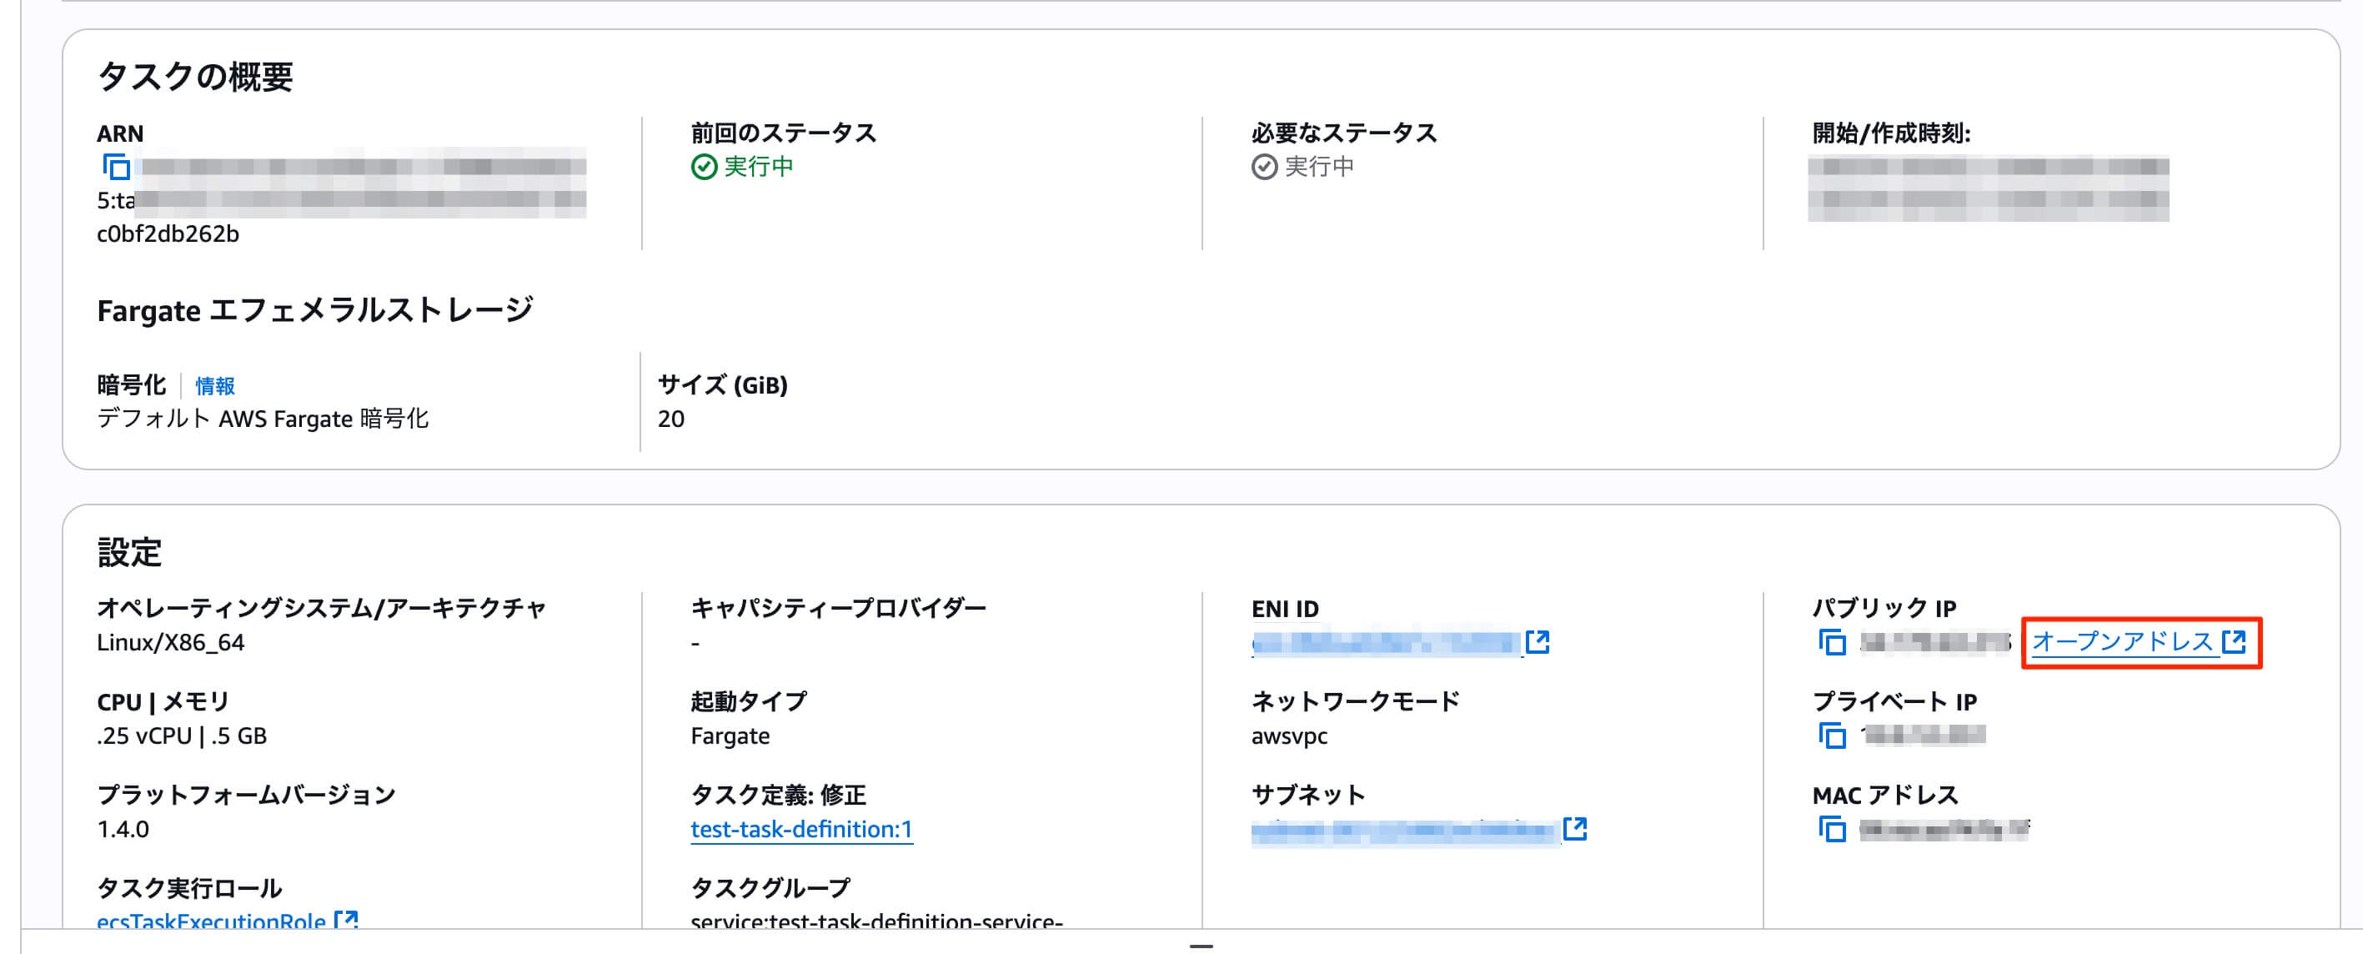Click the bottom panel drag handle bar
2363x954 pixels.
(x=1201, y=946)
